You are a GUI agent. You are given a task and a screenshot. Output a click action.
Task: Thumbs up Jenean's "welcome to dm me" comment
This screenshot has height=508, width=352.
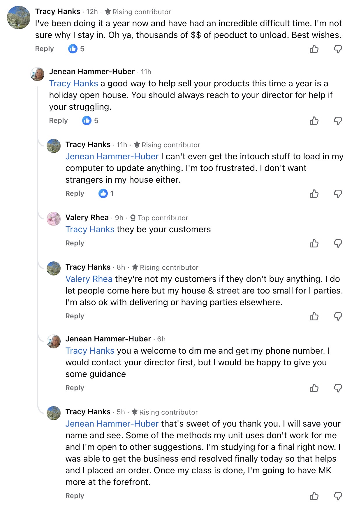point(314,388)
